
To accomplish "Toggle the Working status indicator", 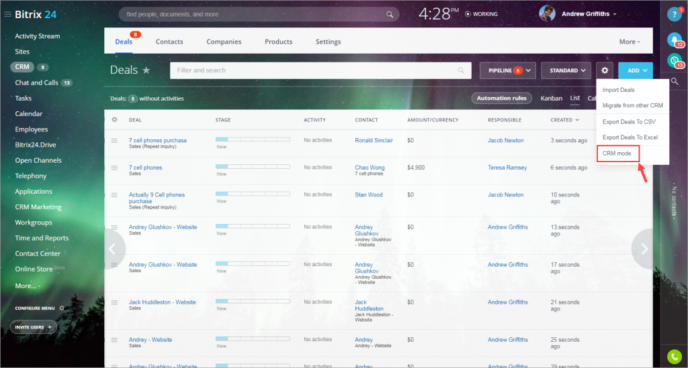I will coord(481,14).
